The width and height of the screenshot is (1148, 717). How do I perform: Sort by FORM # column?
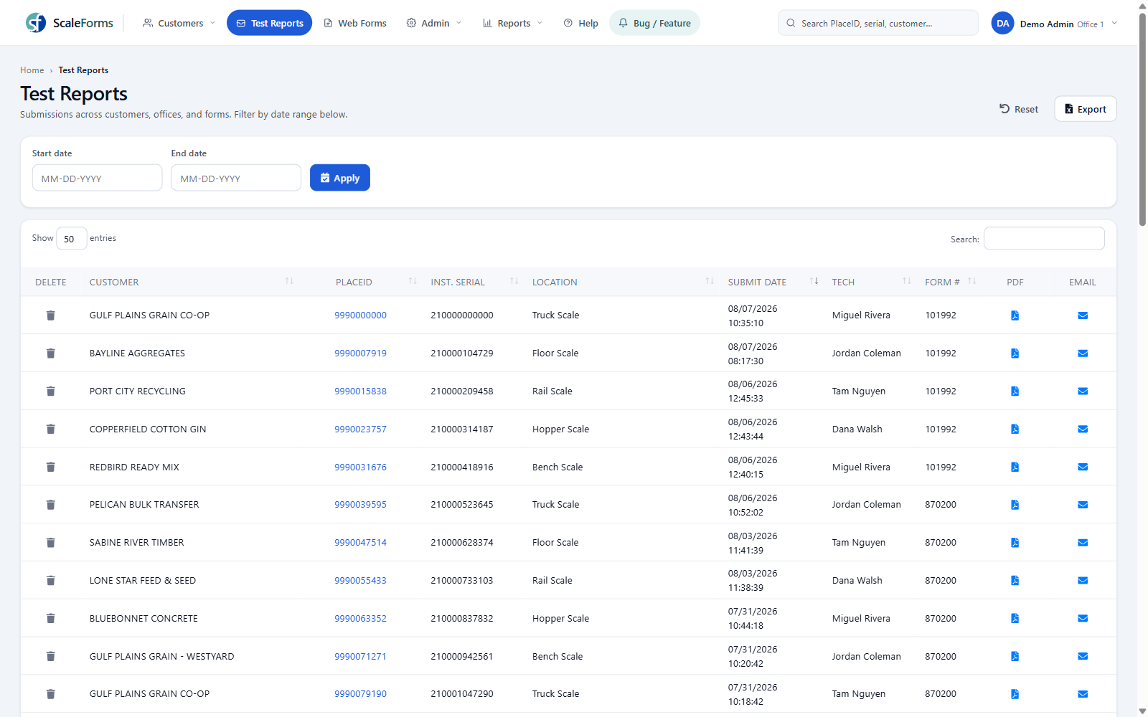point(951,282)
